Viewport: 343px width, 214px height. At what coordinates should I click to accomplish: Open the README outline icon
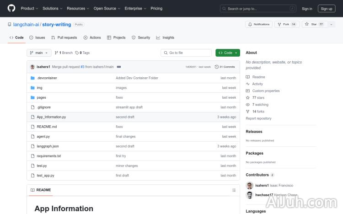click(234, 190)
